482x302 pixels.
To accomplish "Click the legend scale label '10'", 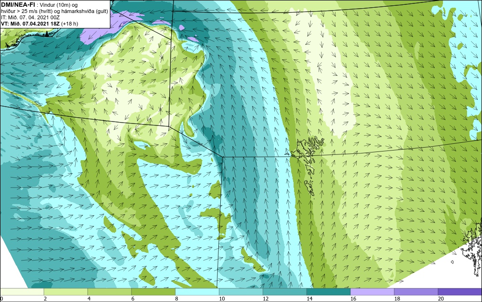I will pyautogui.click(x=222, y=299).
